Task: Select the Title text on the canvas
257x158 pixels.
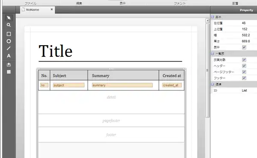Action: [x=55, y=51]
